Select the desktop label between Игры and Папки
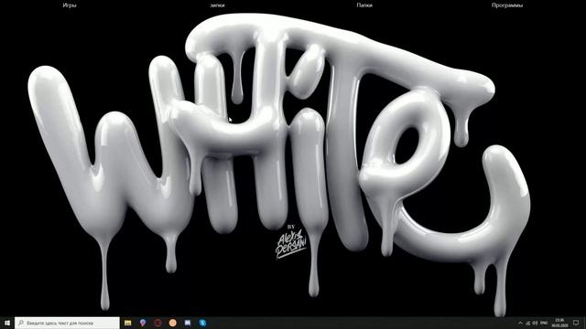Screen dimensions: 586x329 [217, 5]
